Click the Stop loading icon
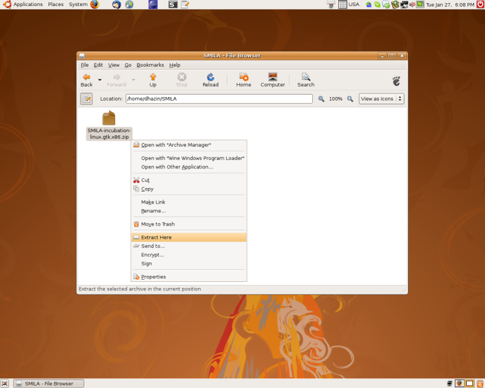 (181, 77)
